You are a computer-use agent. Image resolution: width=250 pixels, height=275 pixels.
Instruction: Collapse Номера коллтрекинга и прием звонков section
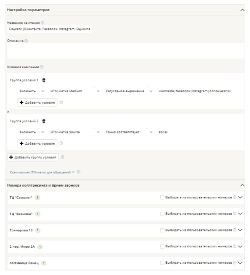[x=243, y=185]
